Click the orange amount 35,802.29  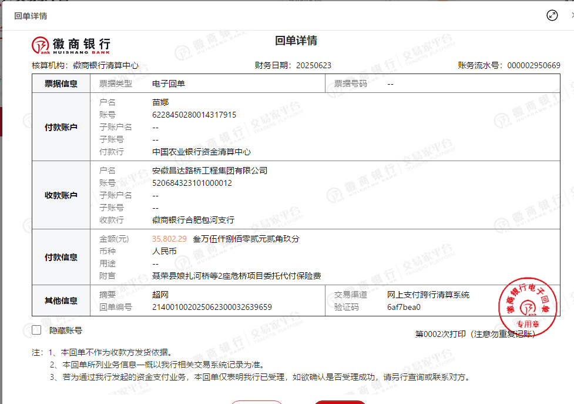tap(169, 239)
